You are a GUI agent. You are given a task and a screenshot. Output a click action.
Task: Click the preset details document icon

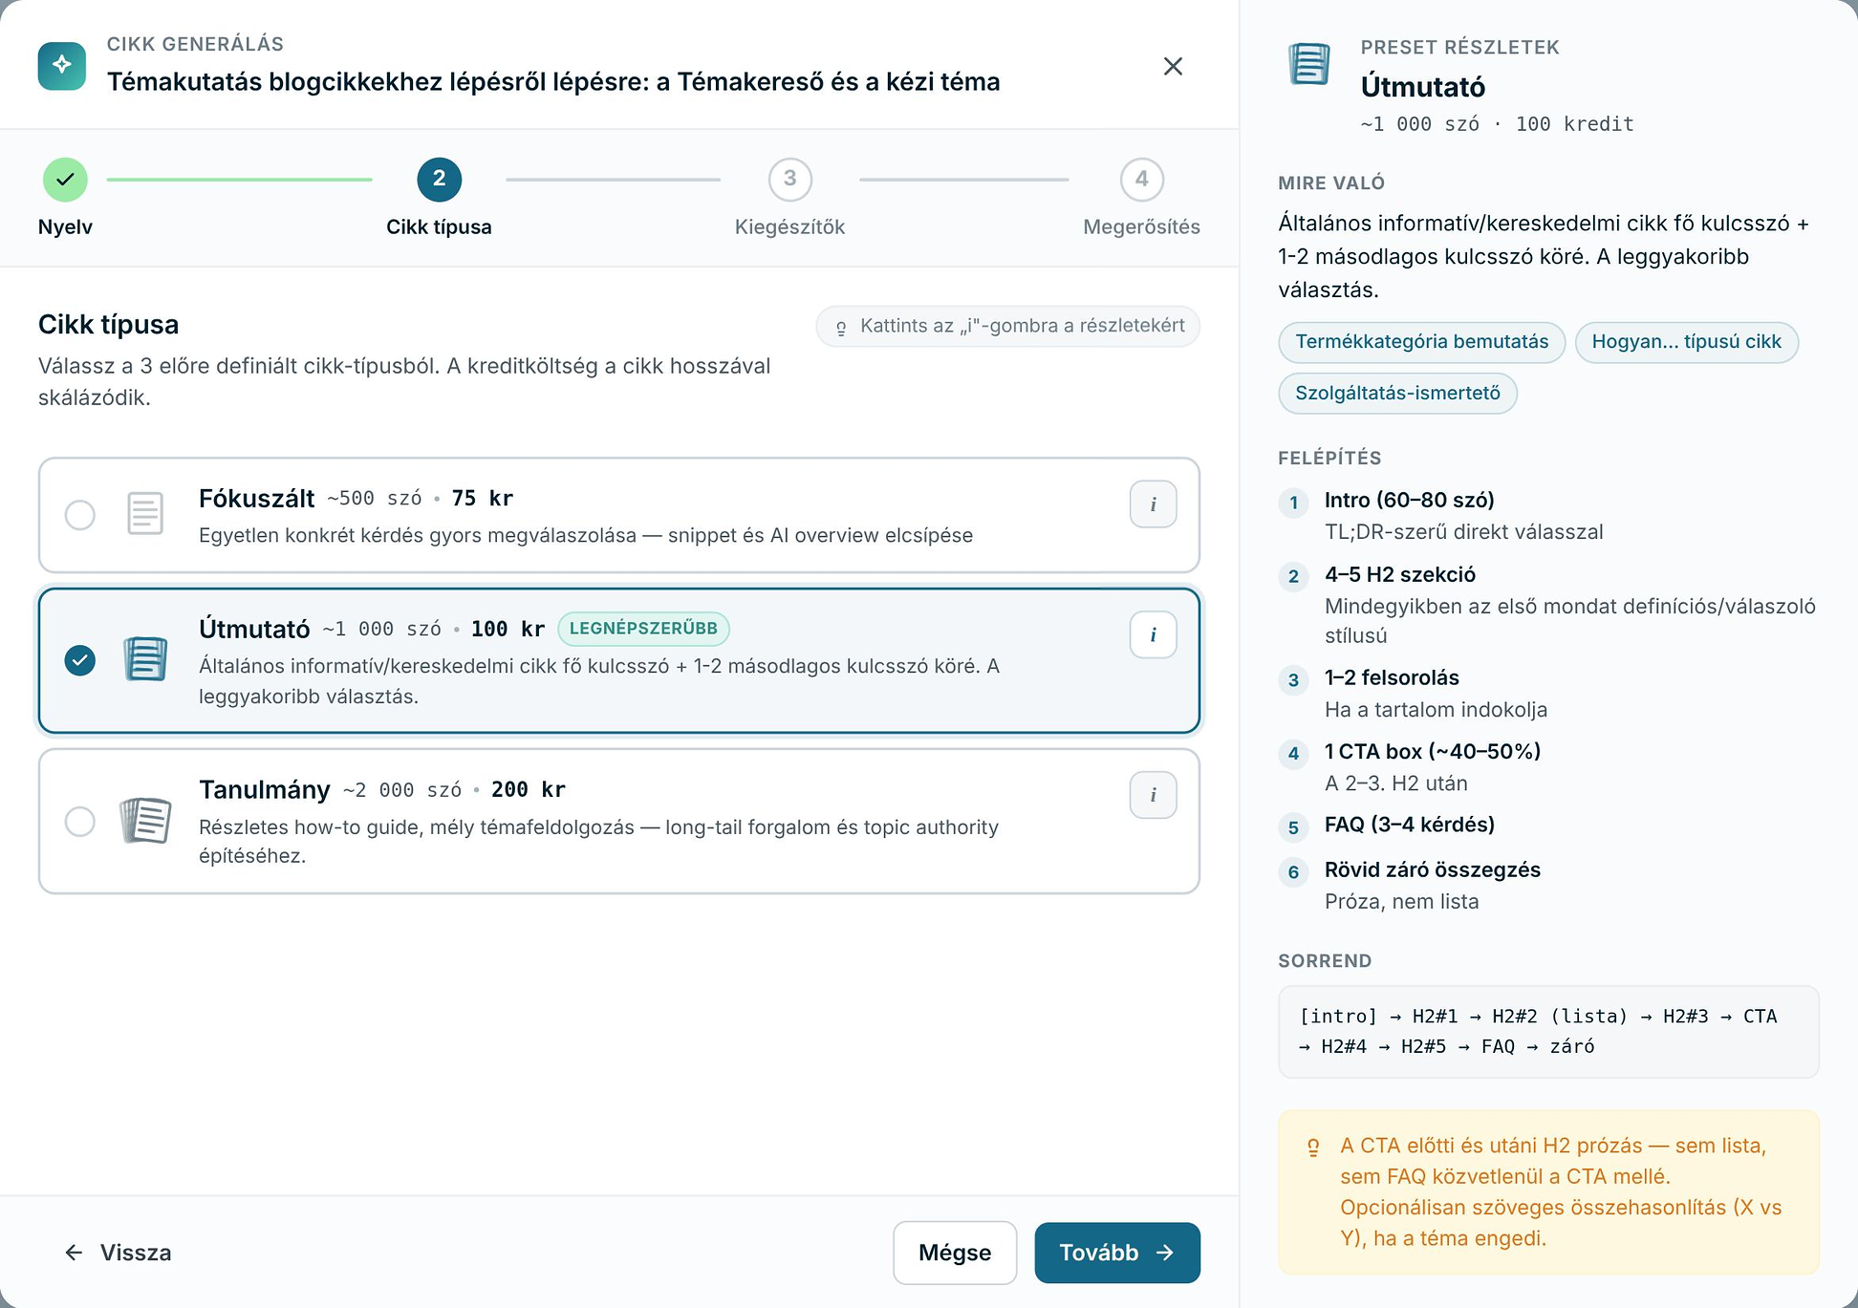point(1309,64)
